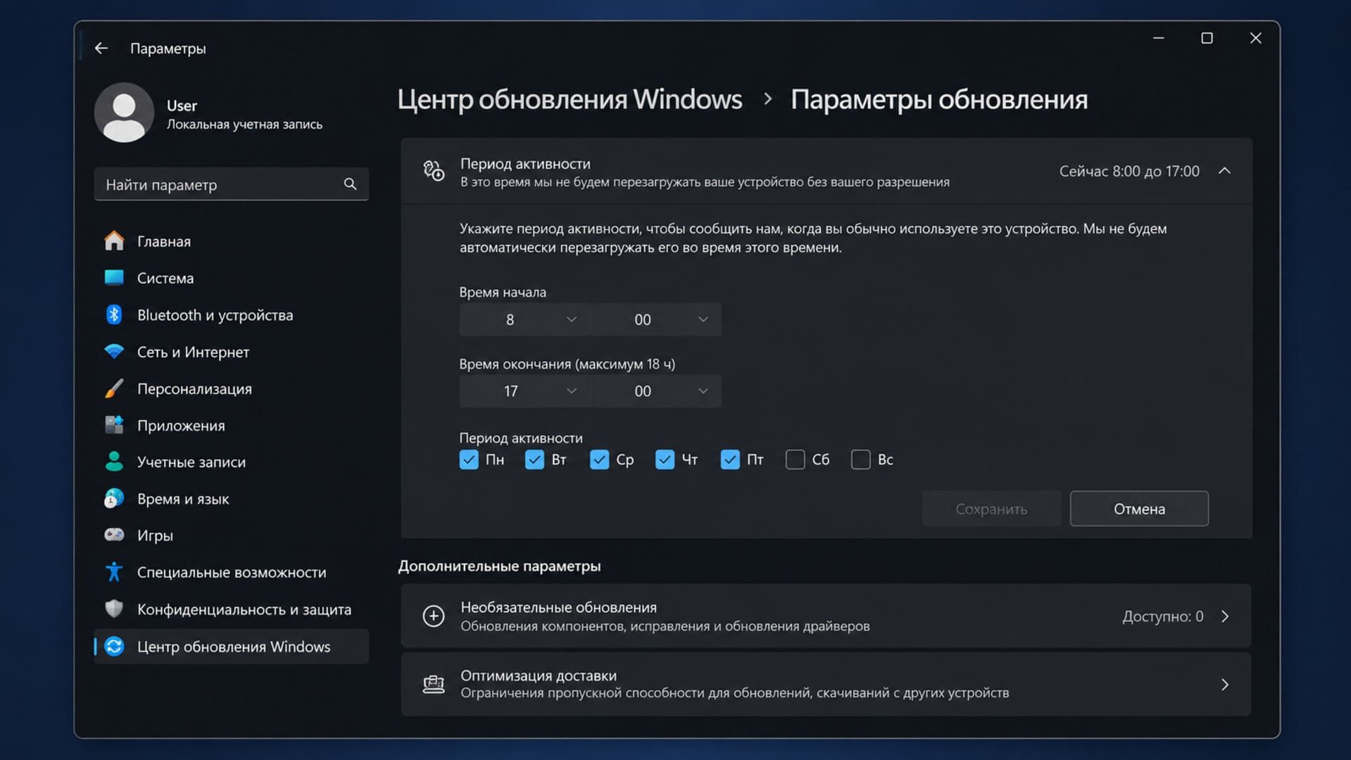This screenshot has height=760, width=1351.
Task: Select Приложения in sidebar
Action: [x=231, y=425]
